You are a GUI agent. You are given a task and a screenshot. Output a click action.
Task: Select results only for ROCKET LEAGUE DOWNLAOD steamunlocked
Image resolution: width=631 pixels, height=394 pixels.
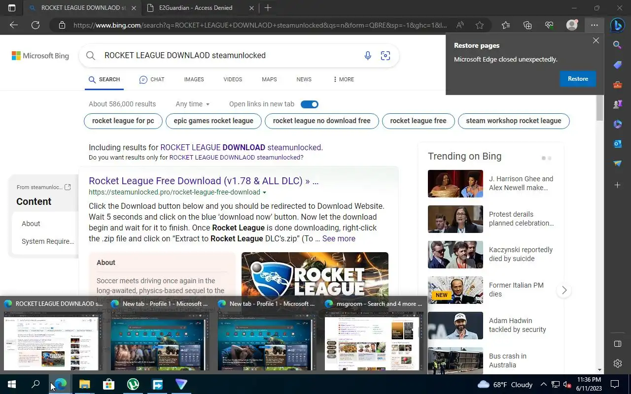point(236,158)
